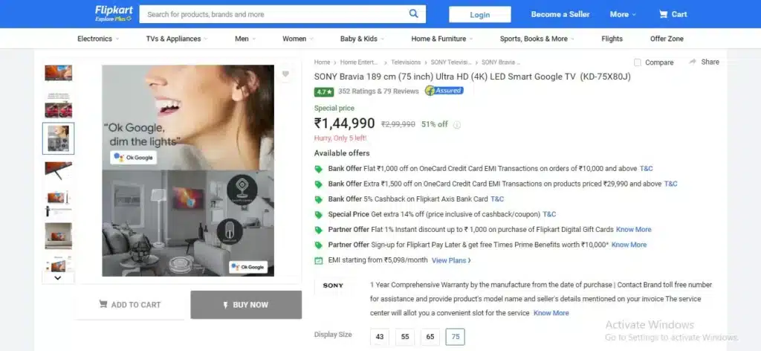Click the wishlist heart icon

[x=285, y=74]
